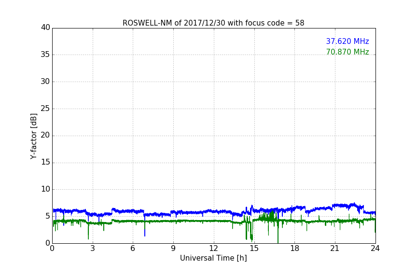Click the y-axis tick value 30
The width and height of the screenshot is (417, 278).
(x=45, y=82)
